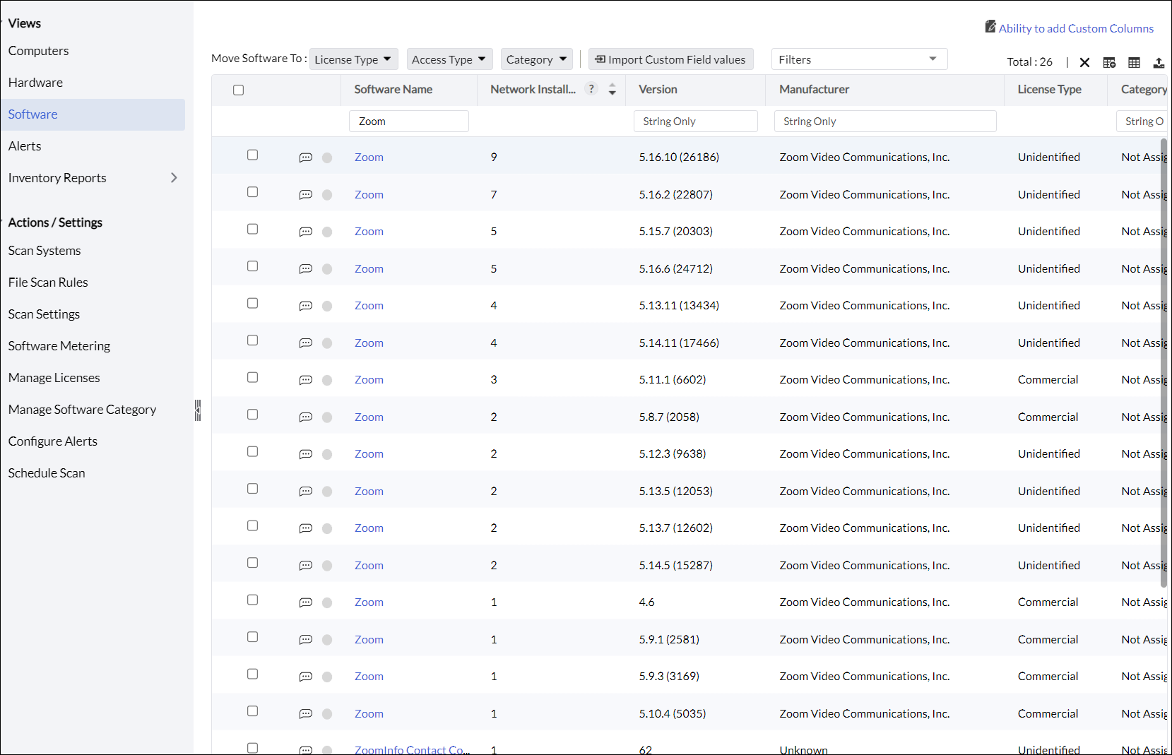1172x755 pixels.
Task: Open the Filters dropdown
Action: tap(859, 59)
